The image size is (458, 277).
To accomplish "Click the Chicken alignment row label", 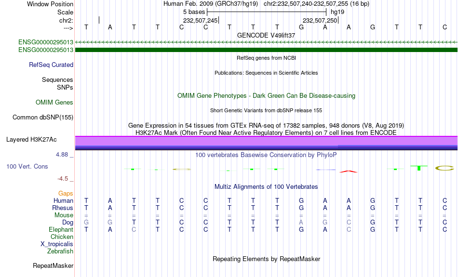I will tap(62, 237).
